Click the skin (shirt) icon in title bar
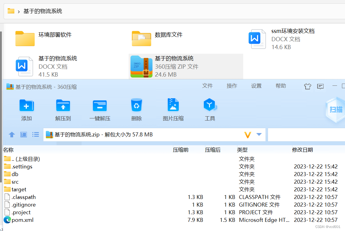 tap(308, 86)
